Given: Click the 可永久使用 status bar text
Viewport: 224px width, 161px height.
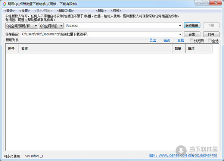Looking at the screenshot, I should point(12,156).
